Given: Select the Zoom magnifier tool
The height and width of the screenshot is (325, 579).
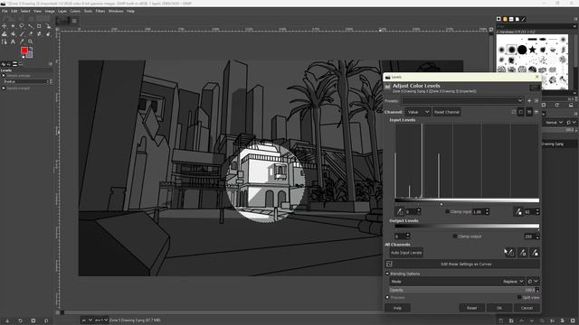Looking at the screenshot, I should (30, 42).
